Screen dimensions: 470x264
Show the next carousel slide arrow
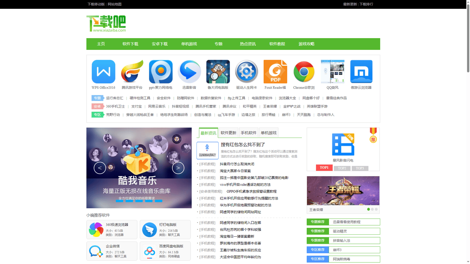click(178, 168)
